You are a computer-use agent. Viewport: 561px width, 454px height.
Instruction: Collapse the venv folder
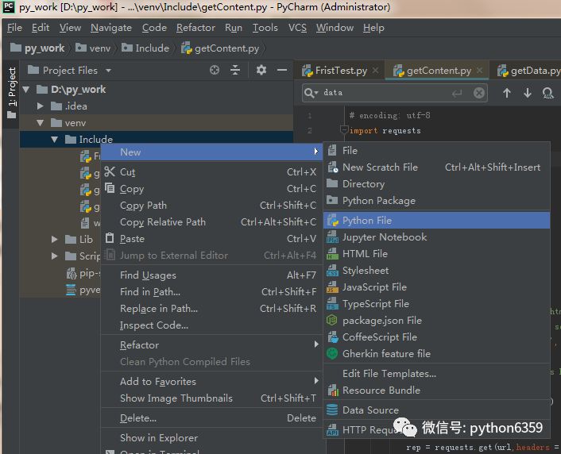point(40,123)
